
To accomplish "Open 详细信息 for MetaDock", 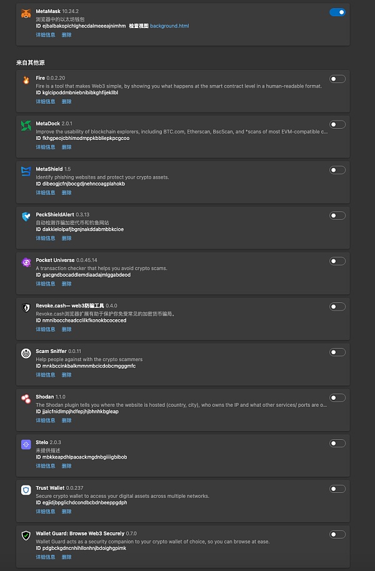I will (45, 147).
